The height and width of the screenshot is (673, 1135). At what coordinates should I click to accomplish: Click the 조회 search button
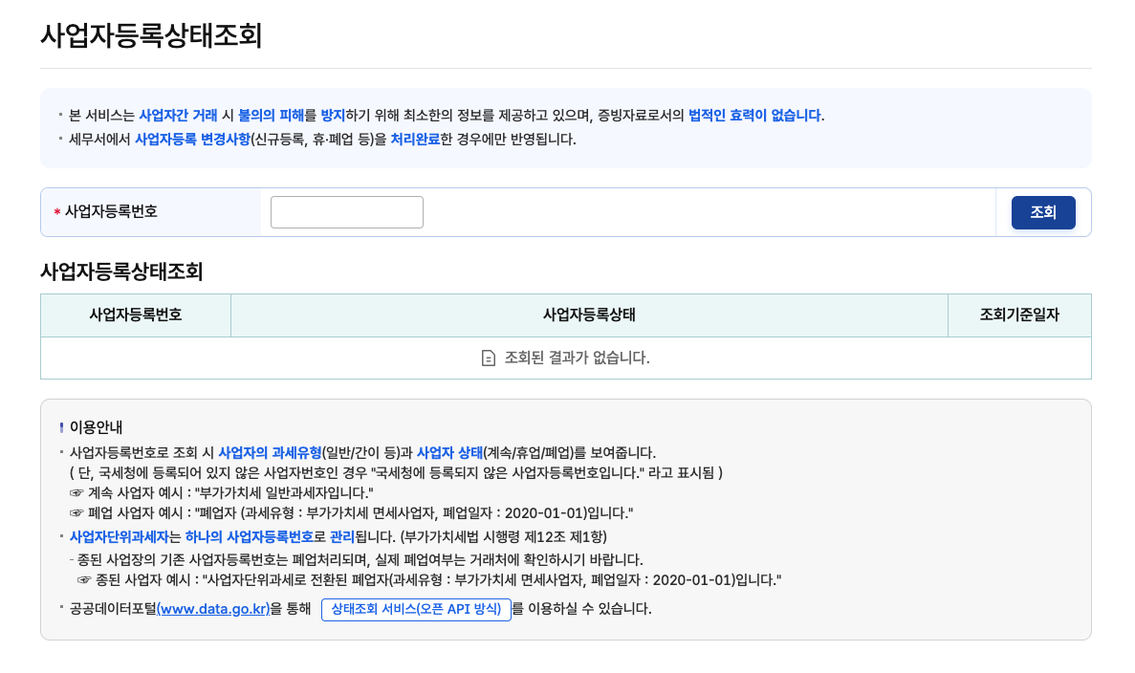point(1042,212)
